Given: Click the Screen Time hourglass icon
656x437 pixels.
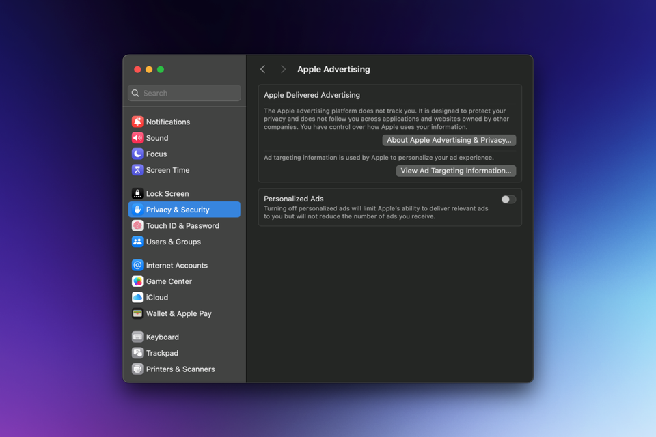Looking at the screenshot, I should [137, 170].
